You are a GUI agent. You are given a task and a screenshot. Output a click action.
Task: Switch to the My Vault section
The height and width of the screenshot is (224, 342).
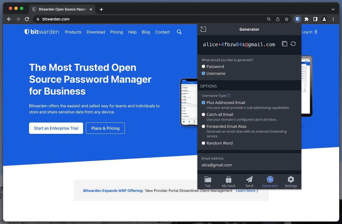pos(228,182)
